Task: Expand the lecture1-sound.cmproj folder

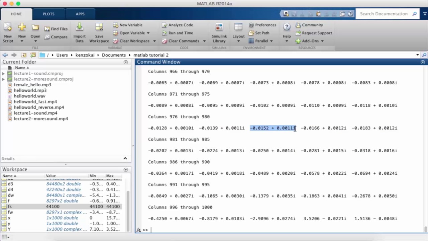Action: pos(3,73)
